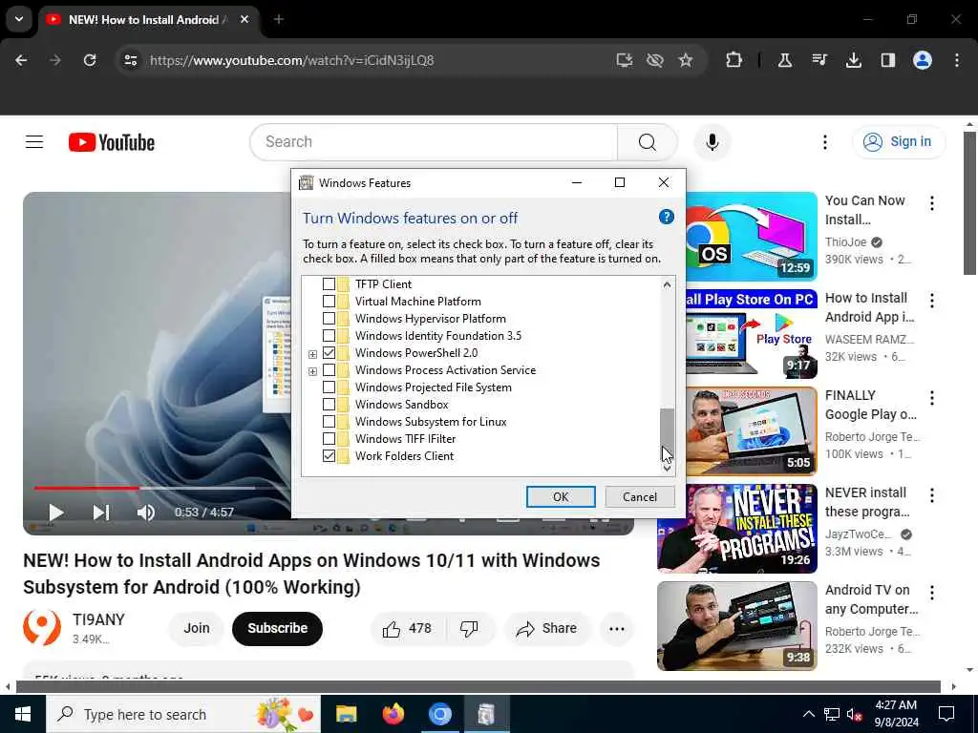Dislike the video with thumbs down
The height and width of the screenshot is (733, 978).
pos(469,628)
